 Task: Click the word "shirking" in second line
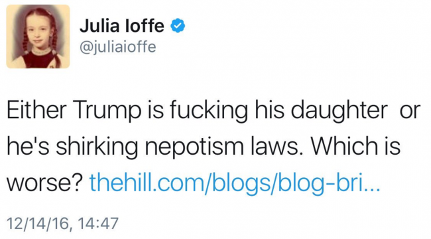97,147
